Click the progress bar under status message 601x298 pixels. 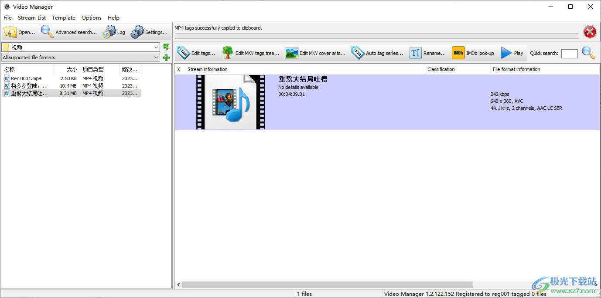point(377,36)
